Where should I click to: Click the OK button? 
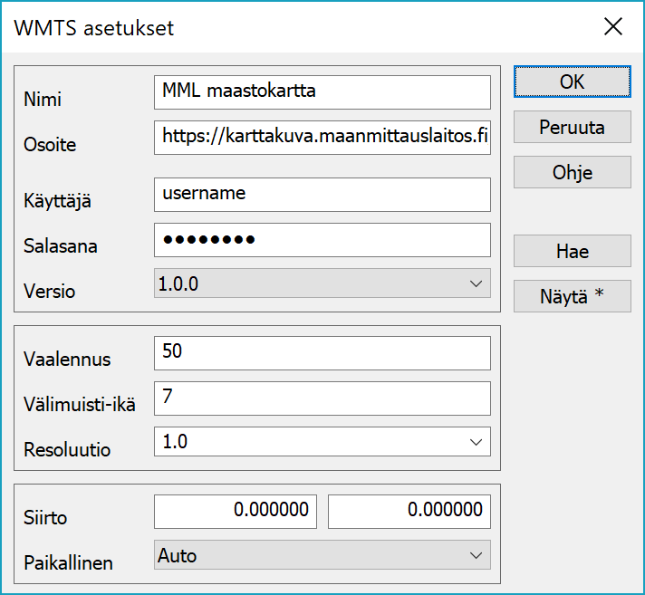click(572, 82)
